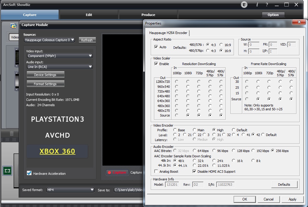
Task: Open the Saved format MP4 dropdown
Action: tap(70, 190)
